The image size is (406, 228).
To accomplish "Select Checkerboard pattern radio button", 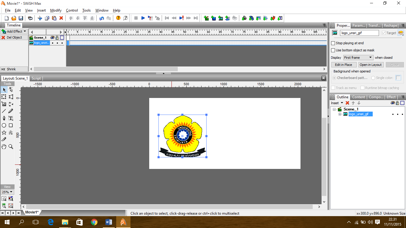I will click(x=334, y=78).
